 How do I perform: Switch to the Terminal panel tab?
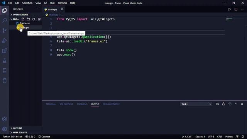(x=51, y=104)
